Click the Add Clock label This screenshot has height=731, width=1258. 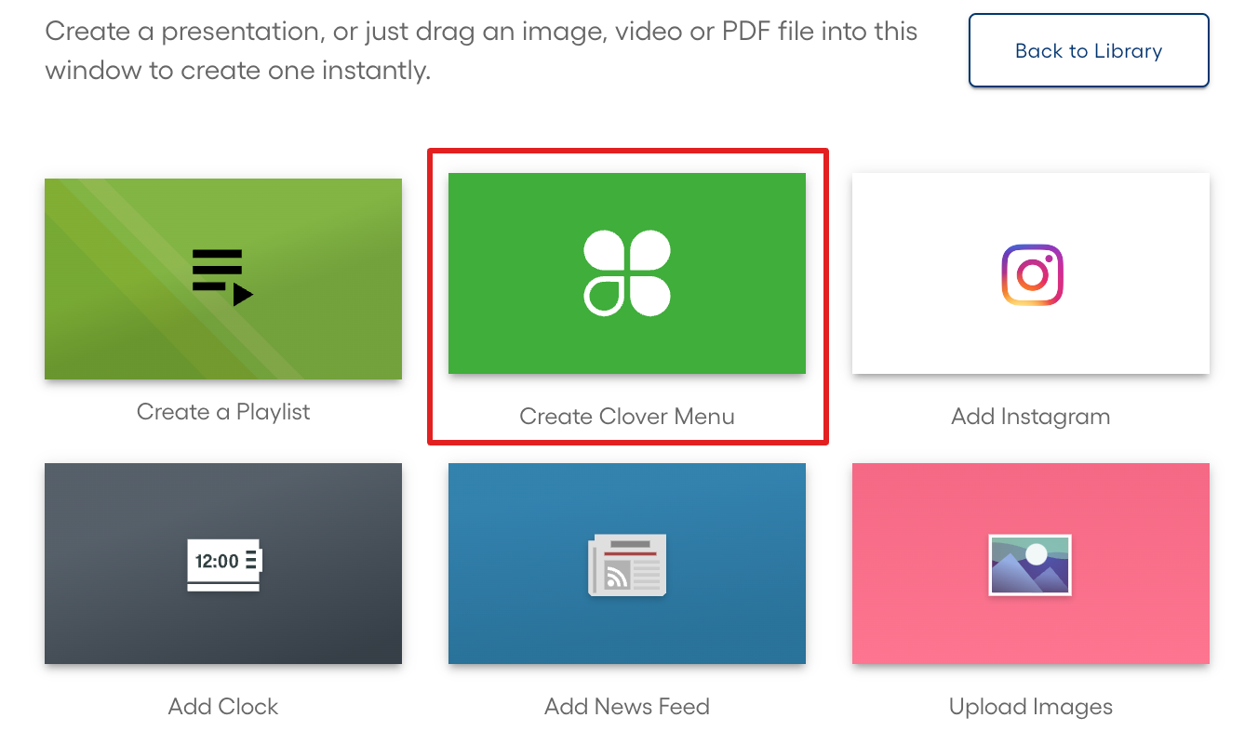click(223, 706)
